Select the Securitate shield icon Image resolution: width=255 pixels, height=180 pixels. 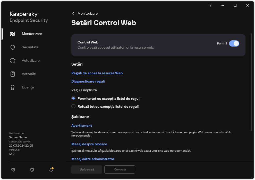13,47
